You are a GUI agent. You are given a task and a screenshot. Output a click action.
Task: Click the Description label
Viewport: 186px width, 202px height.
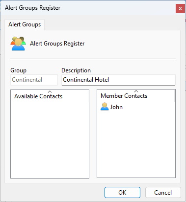click(76, 70)
